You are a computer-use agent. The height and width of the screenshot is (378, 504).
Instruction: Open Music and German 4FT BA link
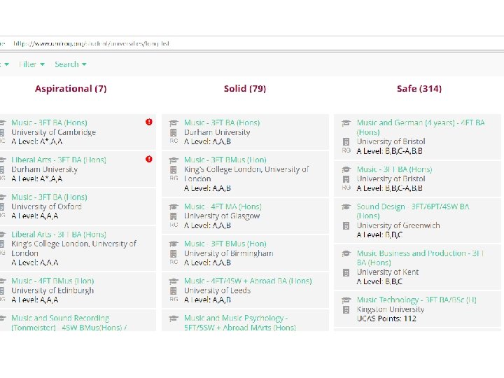(421, 127)
